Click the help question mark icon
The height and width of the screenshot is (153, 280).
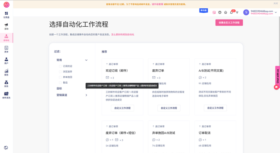click(220, 12)
